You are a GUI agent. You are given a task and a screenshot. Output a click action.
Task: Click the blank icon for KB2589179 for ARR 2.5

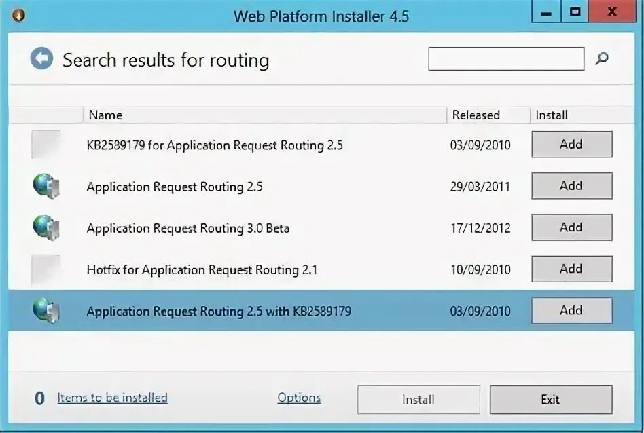[x=46, y=144]
